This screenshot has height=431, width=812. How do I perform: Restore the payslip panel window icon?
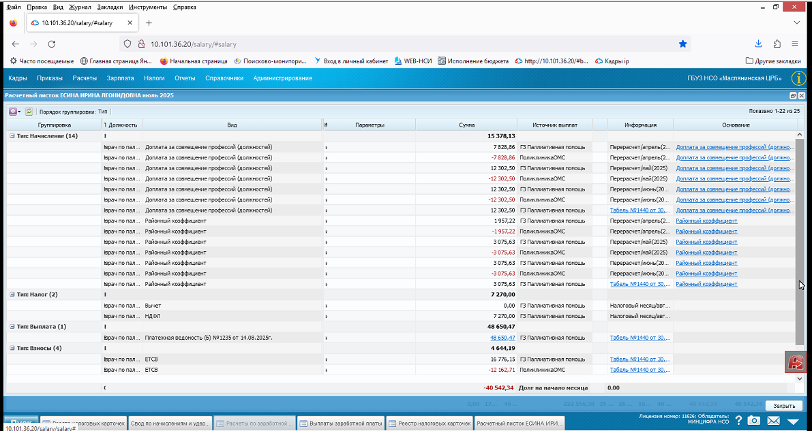tap(793, 96)
